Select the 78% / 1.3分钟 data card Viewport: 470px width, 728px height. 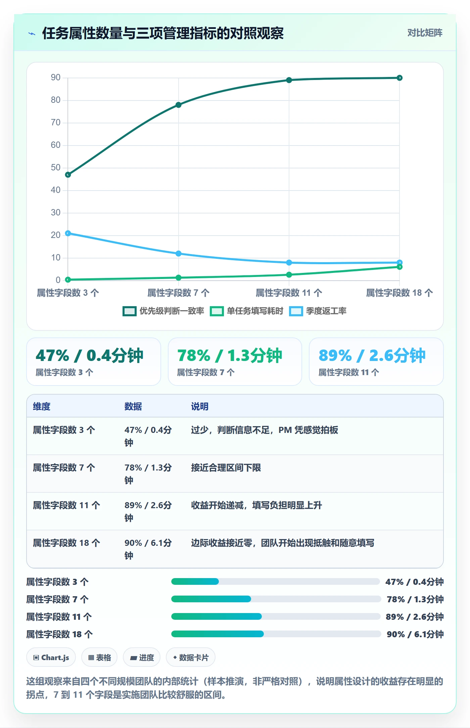(235, 362)
